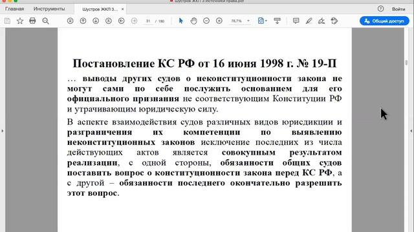414x232 pixels.
Task: Go back to previous view arrow
Action: 122,21
